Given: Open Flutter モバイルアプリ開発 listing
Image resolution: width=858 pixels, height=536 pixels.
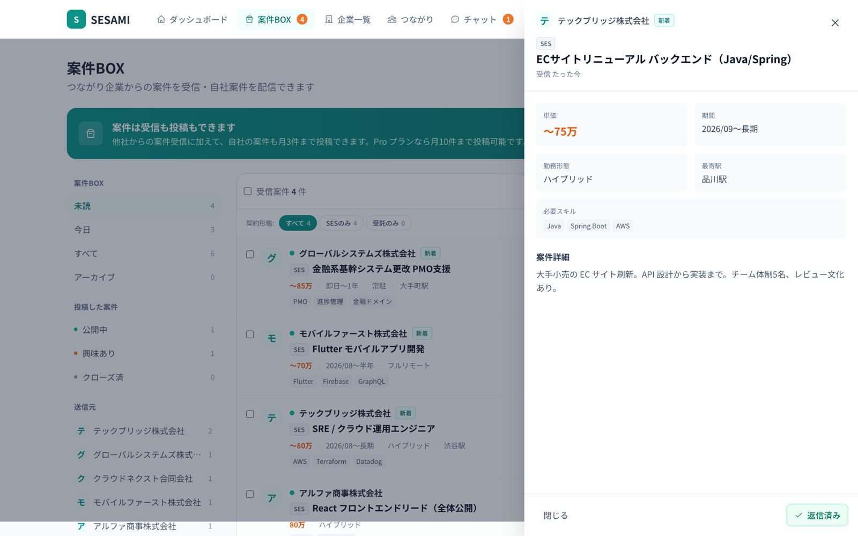Looking at the screenshot, I should [x=368, y=349].
